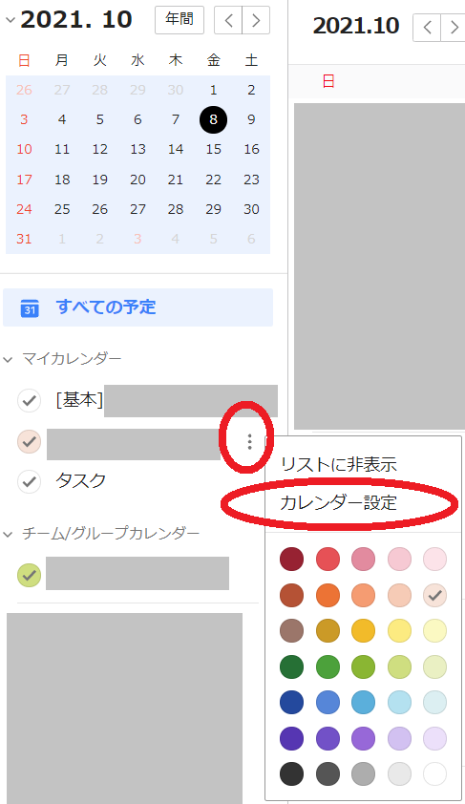Toggle the peach-colored calendar checkbox
This screenshot has height=804, width=465.
30,441
